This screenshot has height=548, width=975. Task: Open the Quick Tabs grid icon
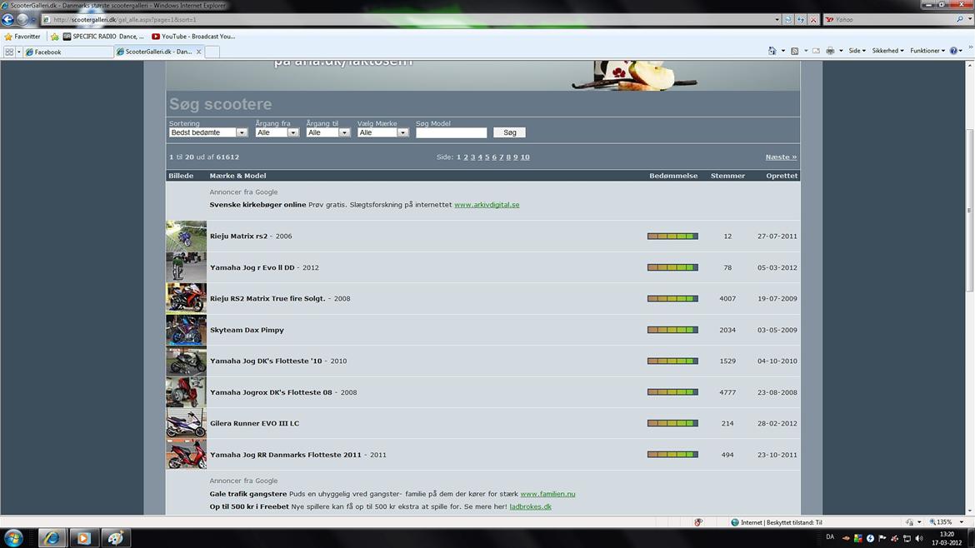click(x=10, y=52)
